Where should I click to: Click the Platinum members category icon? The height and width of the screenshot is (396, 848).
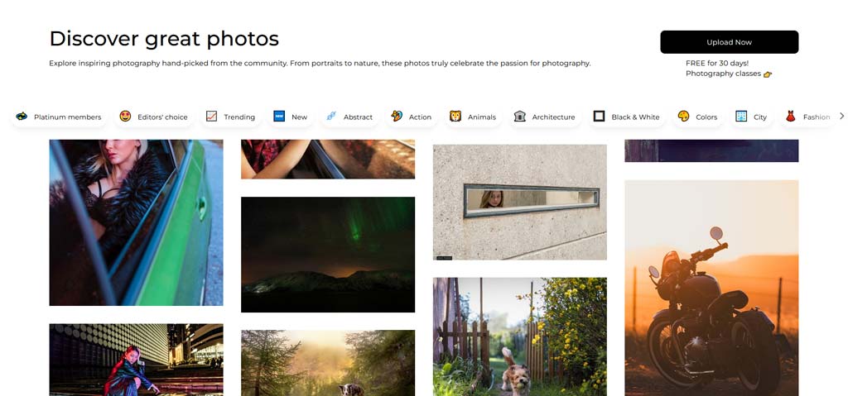click(x=22, y=116)
